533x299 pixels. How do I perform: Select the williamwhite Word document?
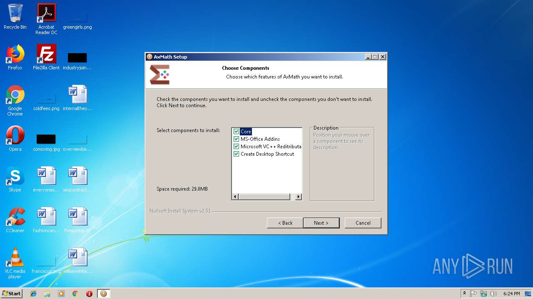click(77, 261)
